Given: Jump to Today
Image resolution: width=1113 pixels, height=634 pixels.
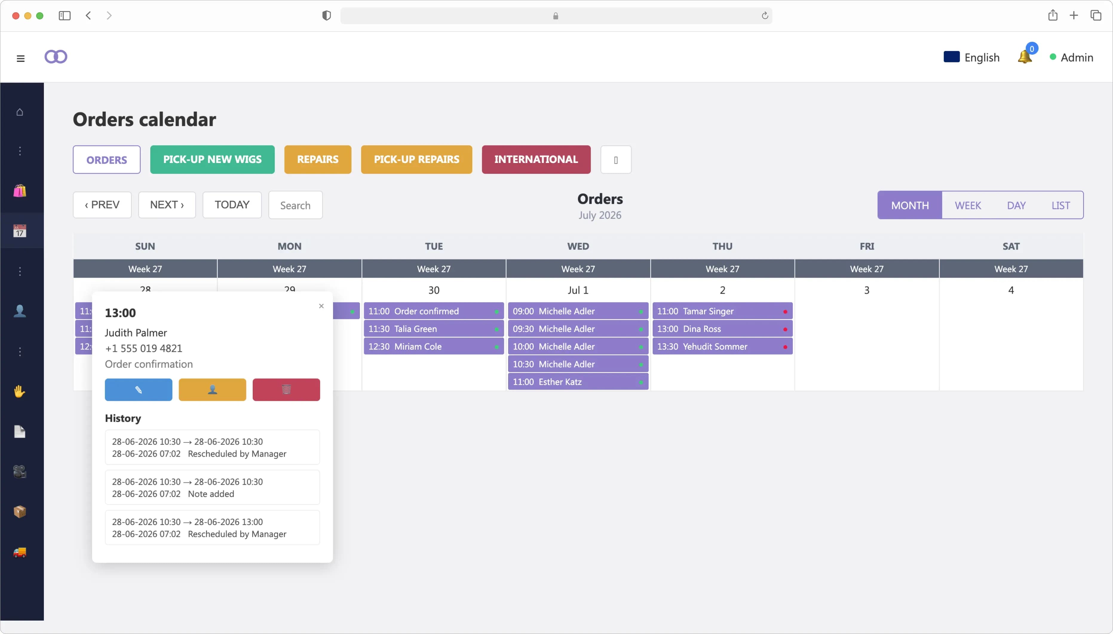Looking at the screenshot, I should [x=232, y=205].
